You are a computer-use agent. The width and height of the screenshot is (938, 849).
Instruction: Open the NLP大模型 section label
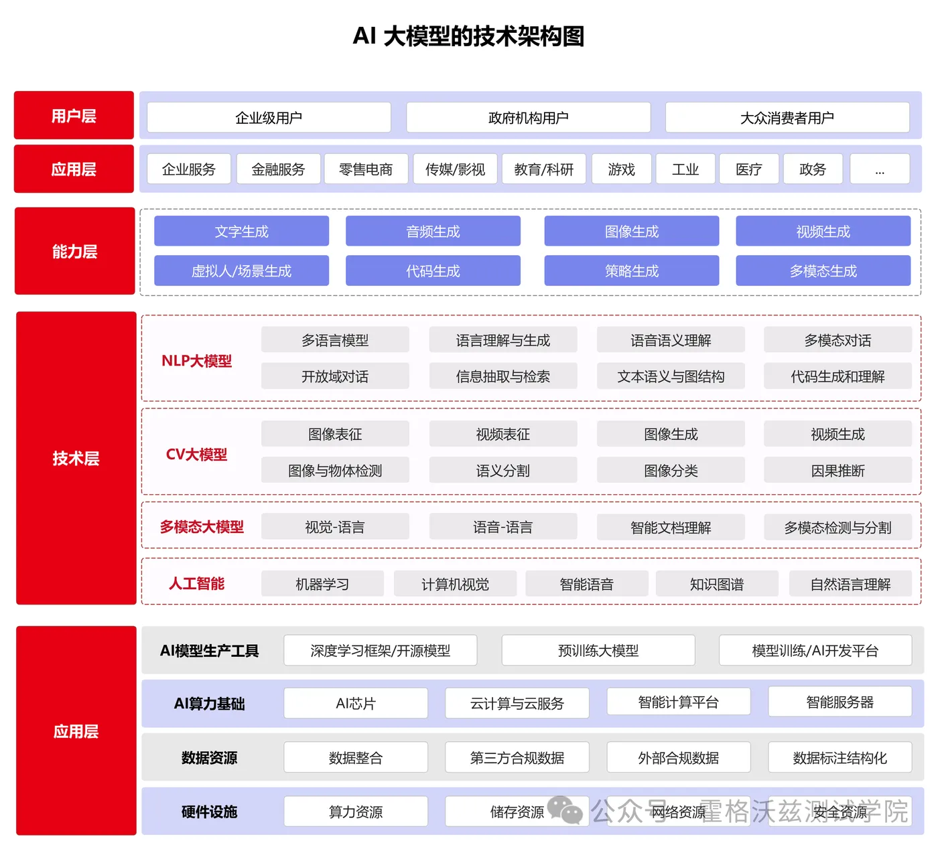(198, 360)
